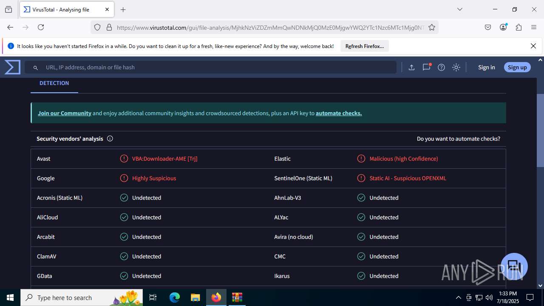Image resolution: width=544 pixels, height=306 pixels.
Task: Open the Firefox account icon
Action: 503,27
